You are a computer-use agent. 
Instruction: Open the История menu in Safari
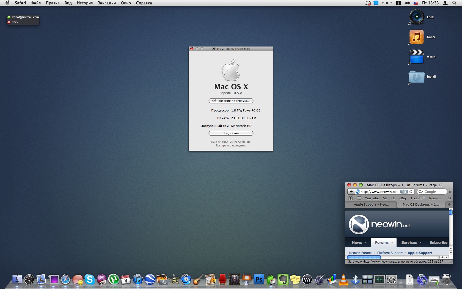85,3
